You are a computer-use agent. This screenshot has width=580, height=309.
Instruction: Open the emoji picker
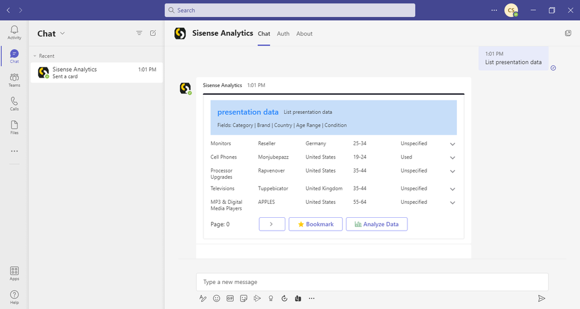[216, 299]
